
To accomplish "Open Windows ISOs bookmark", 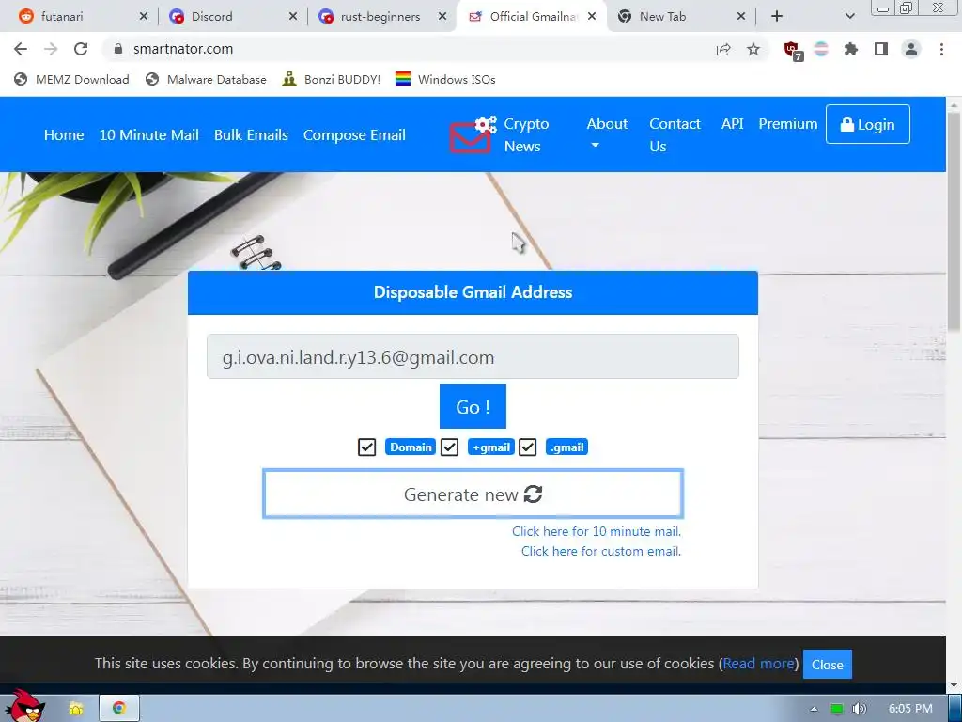I will [x=445, y=79].
